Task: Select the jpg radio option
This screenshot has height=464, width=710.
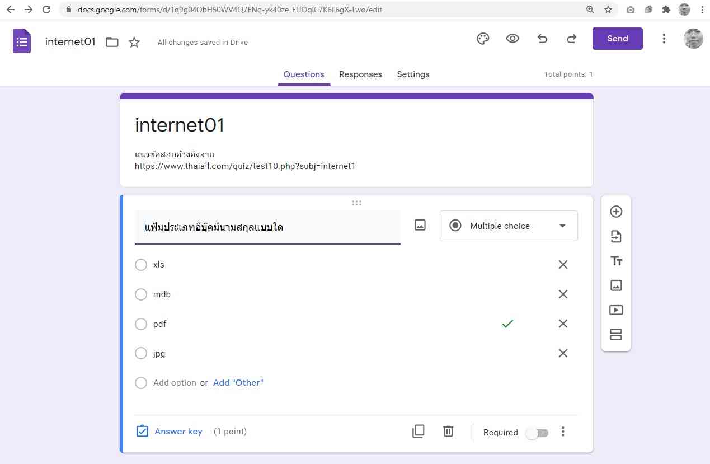Action: coord(141,354)
